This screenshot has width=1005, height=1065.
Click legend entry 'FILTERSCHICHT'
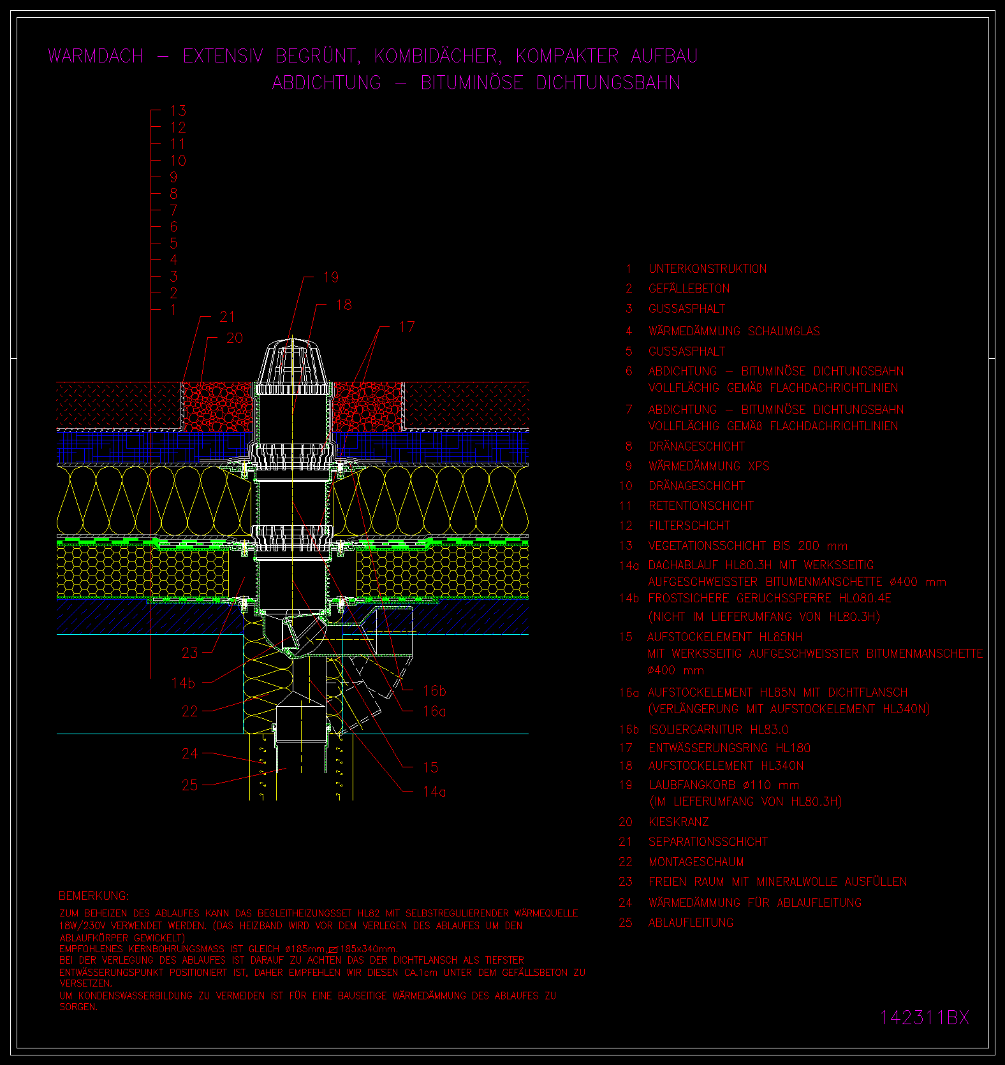point(689,526)
